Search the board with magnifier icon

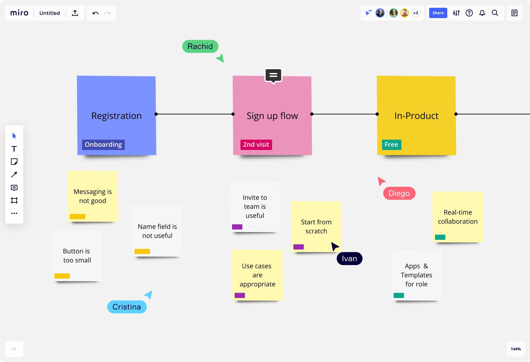pyautogui.click(x=495, y=13)
